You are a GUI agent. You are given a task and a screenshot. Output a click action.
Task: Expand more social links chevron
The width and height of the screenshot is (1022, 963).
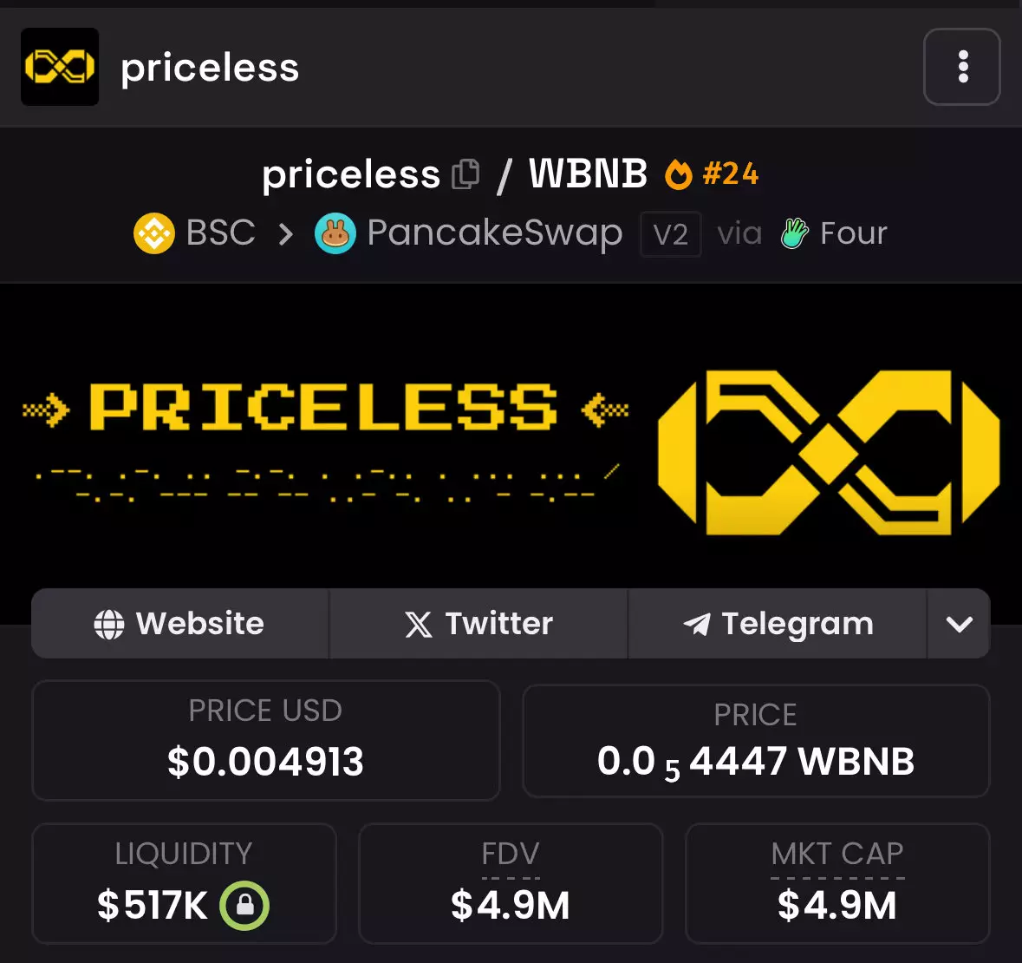click(959, 624)
